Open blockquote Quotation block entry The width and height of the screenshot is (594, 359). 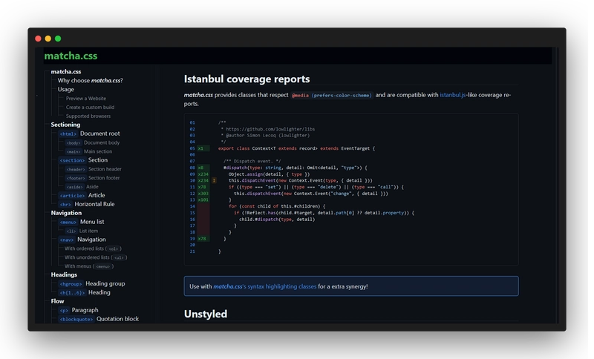pyautogui.click(x=99, y=319)
